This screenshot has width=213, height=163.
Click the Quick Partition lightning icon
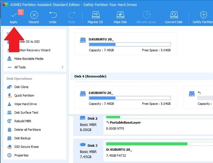pos(9,95)
